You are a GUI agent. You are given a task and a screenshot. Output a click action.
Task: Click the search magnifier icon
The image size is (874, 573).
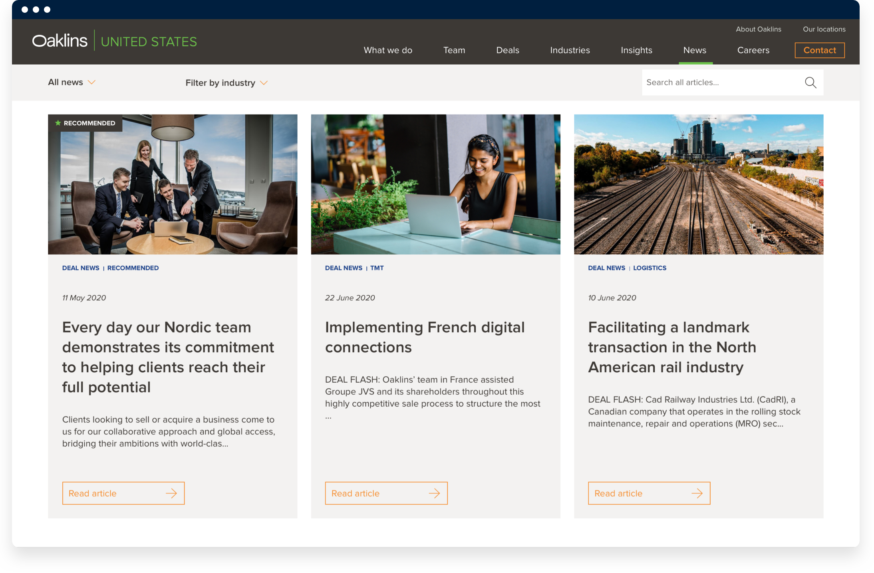point(810,83)
